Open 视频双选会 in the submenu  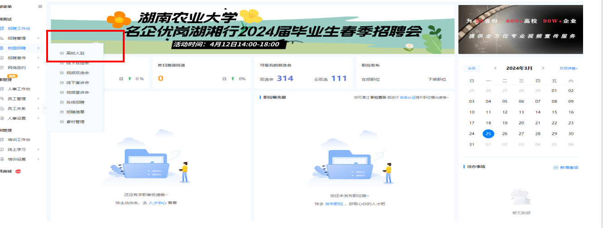(77, 73)
